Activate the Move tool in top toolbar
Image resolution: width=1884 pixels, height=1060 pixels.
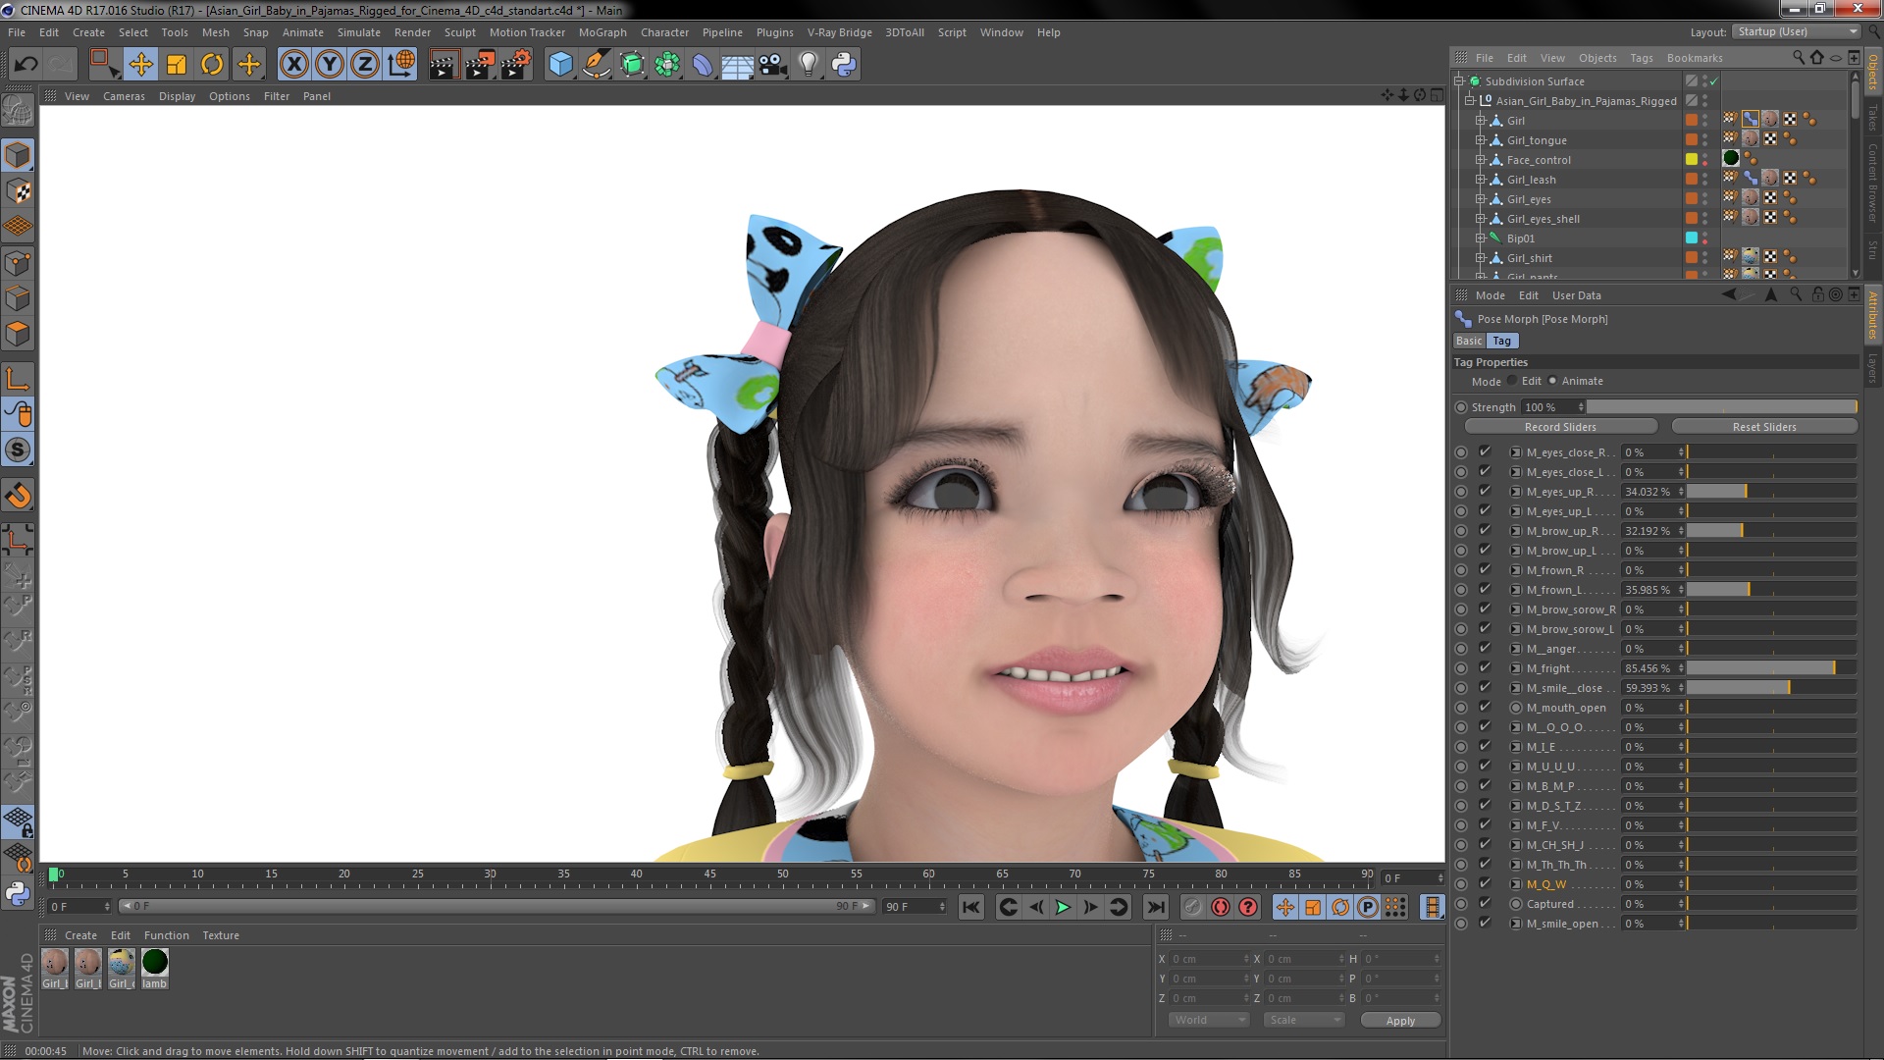click(140, 65)
